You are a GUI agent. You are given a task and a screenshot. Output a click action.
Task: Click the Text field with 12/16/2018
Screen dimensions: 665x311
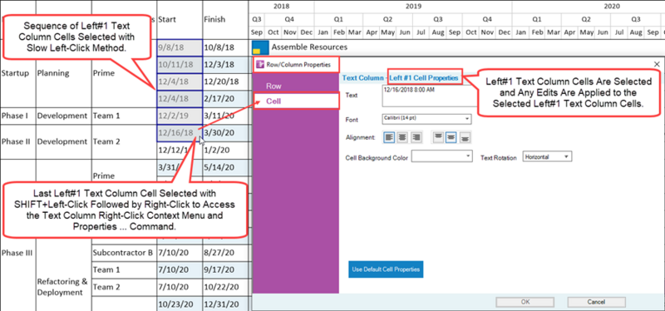[429, 96]
